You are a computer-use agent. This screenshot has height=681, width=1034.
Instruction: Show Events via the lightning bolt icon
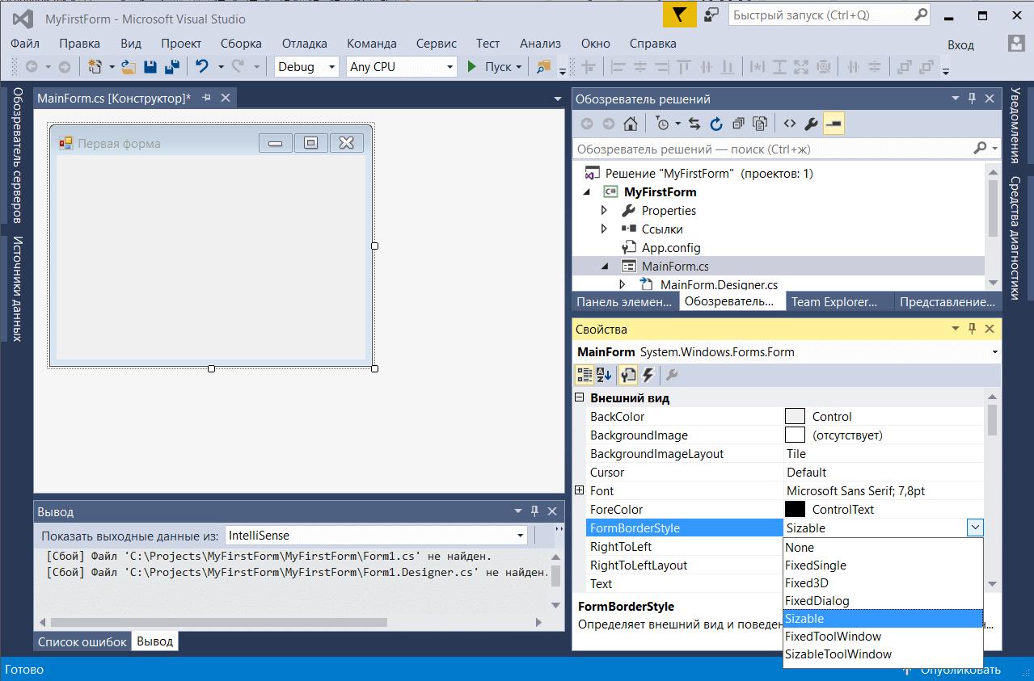(x=648, y=374)
